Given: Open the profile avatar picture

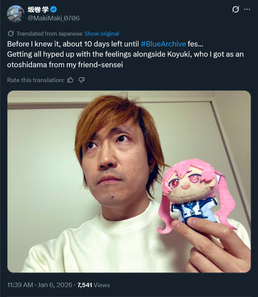Looking at the screenshot, I should pos(16,14).
